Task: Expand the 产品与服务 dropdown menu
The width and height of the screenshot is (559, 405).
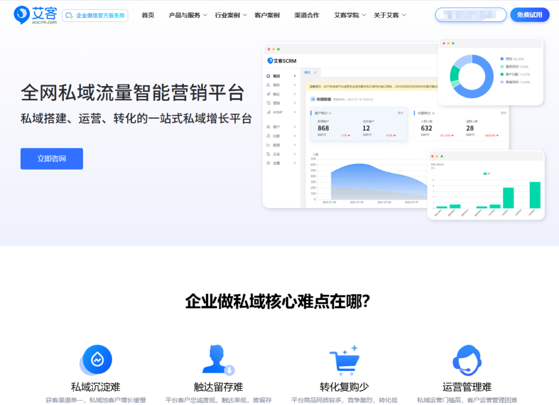Action: tap(188, 15)
